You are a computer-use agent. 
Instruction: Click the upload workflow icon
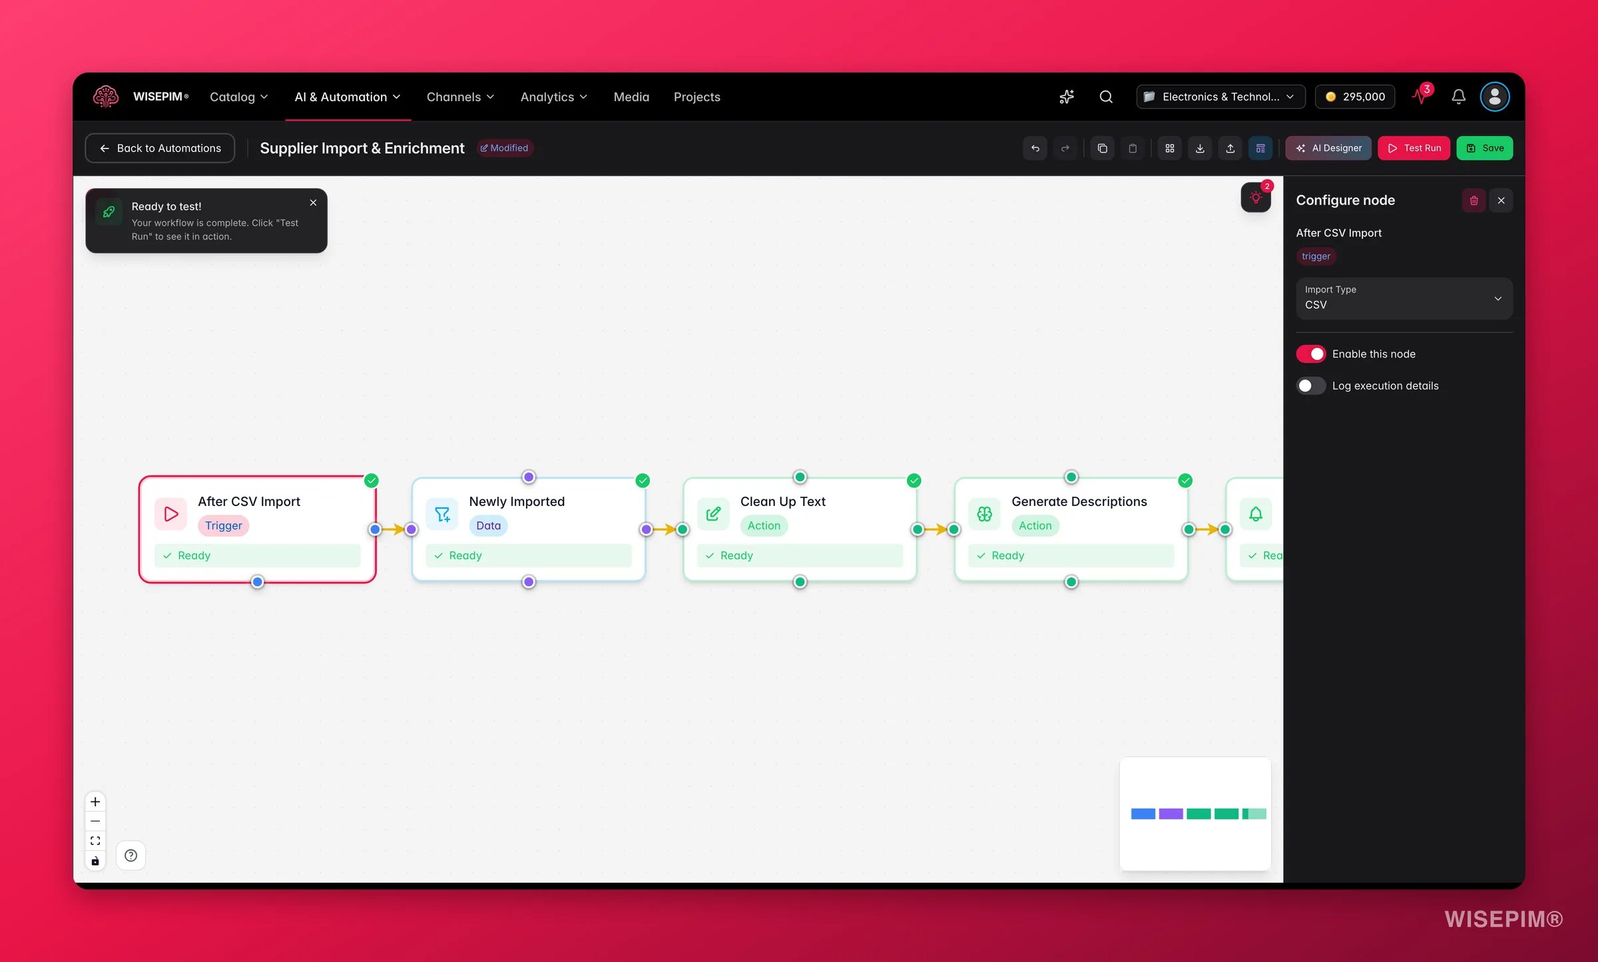click(x=1230, y=148)
